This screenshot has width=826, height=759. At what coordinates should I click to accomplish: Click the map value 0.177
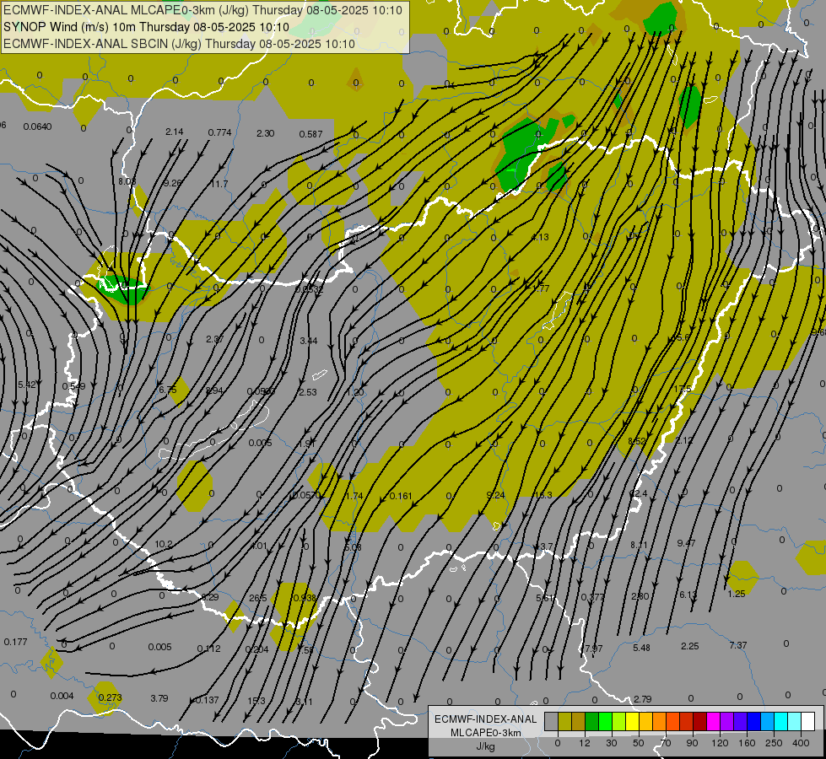coord(15,642)
